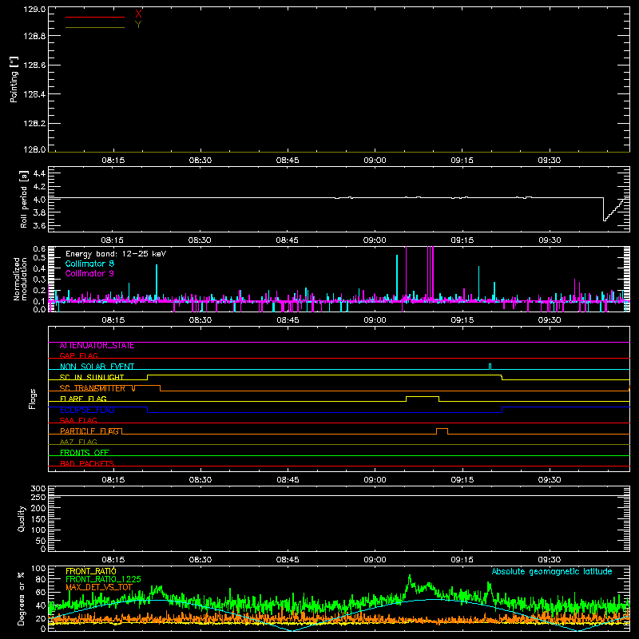Viewport: 639px width, 639px height.
Task: Click the GAP_FLAG label
Action: (x=78, y=355)
